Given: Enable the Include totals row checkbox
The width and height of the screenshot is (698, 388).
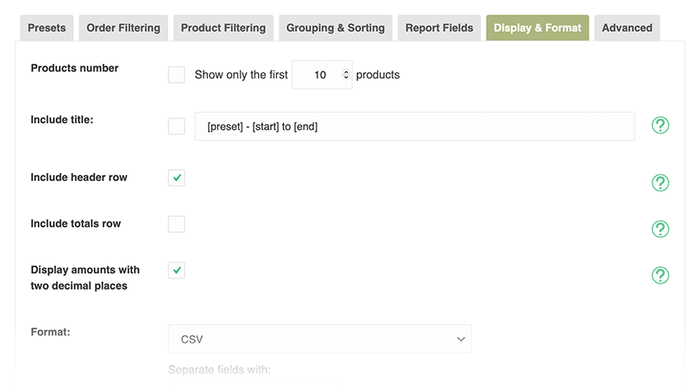Looking at the screenshot, I should coord(177,224).
